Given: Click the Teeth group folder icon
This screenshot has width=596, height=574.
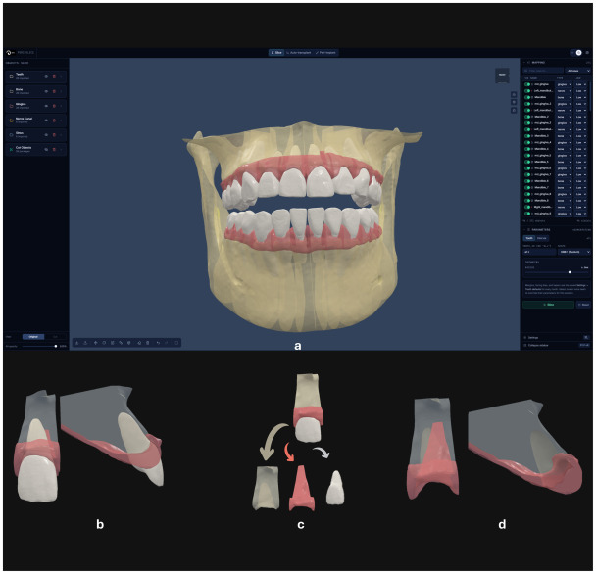Looking at the screenshot, I should pyautogui.click(x=11, y=76).
